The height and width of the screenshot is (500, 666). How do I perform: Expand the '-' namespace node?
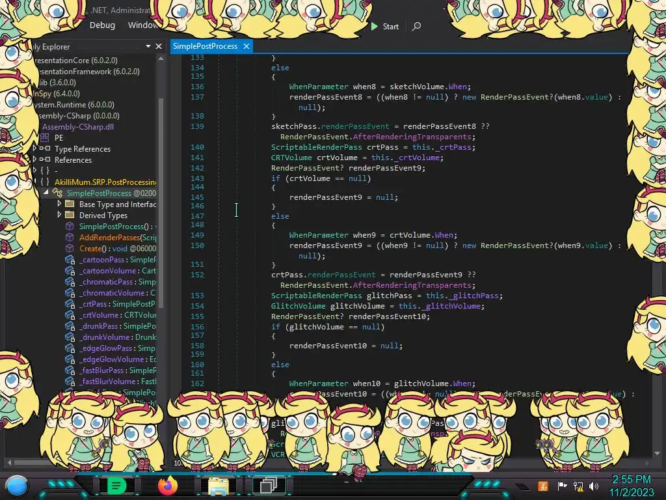click(35, 171)
